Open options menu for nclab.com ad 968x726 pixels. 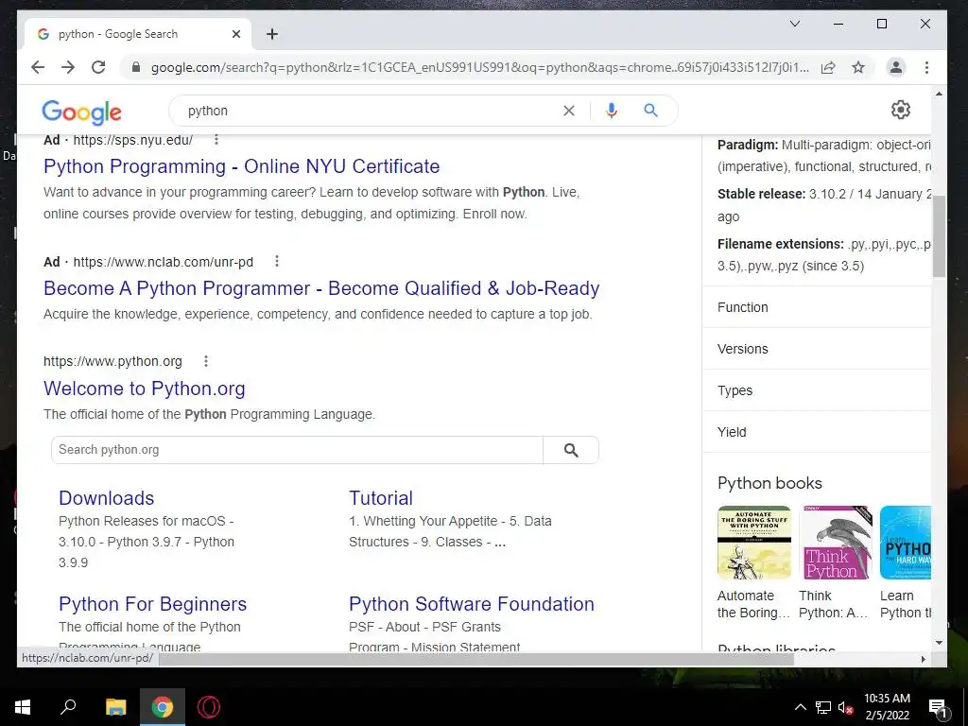point(277,261)
